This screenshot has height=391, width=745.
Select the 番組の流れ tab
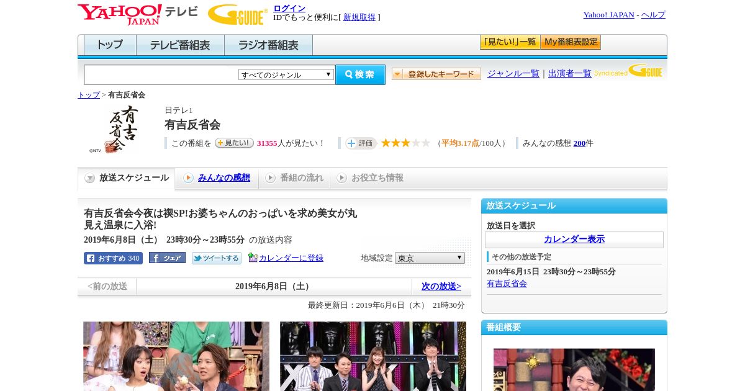coord(294,178)
